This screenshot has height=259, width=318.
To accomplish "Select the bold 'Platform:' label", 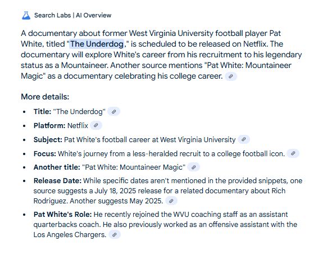I will 49,125.
